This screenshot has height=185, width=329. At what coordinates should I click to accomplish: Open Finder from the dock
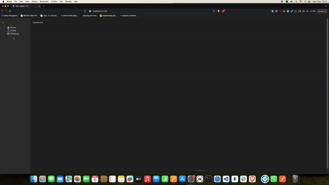click(x=34, y=179)
